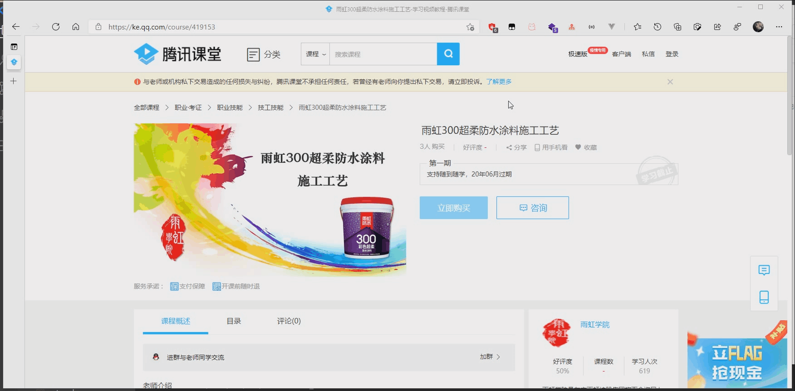Go to 职业技能 breadcrumb
795x391 pixels.
click(230, 108)
